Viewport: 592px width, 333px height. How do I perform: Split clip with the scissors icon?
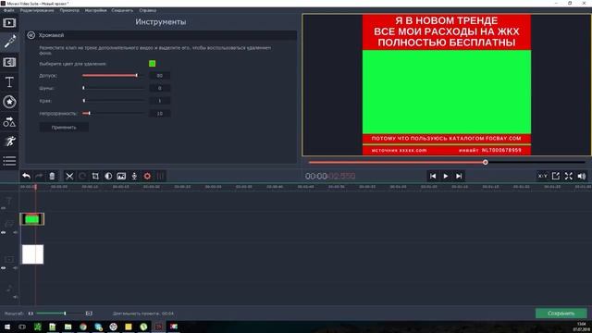(69, 176)
